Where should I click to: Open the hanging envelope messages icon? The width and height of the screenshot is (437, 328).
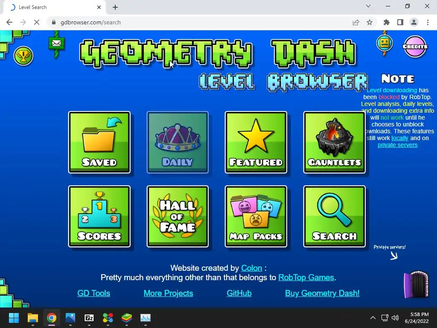pos(57,44)
